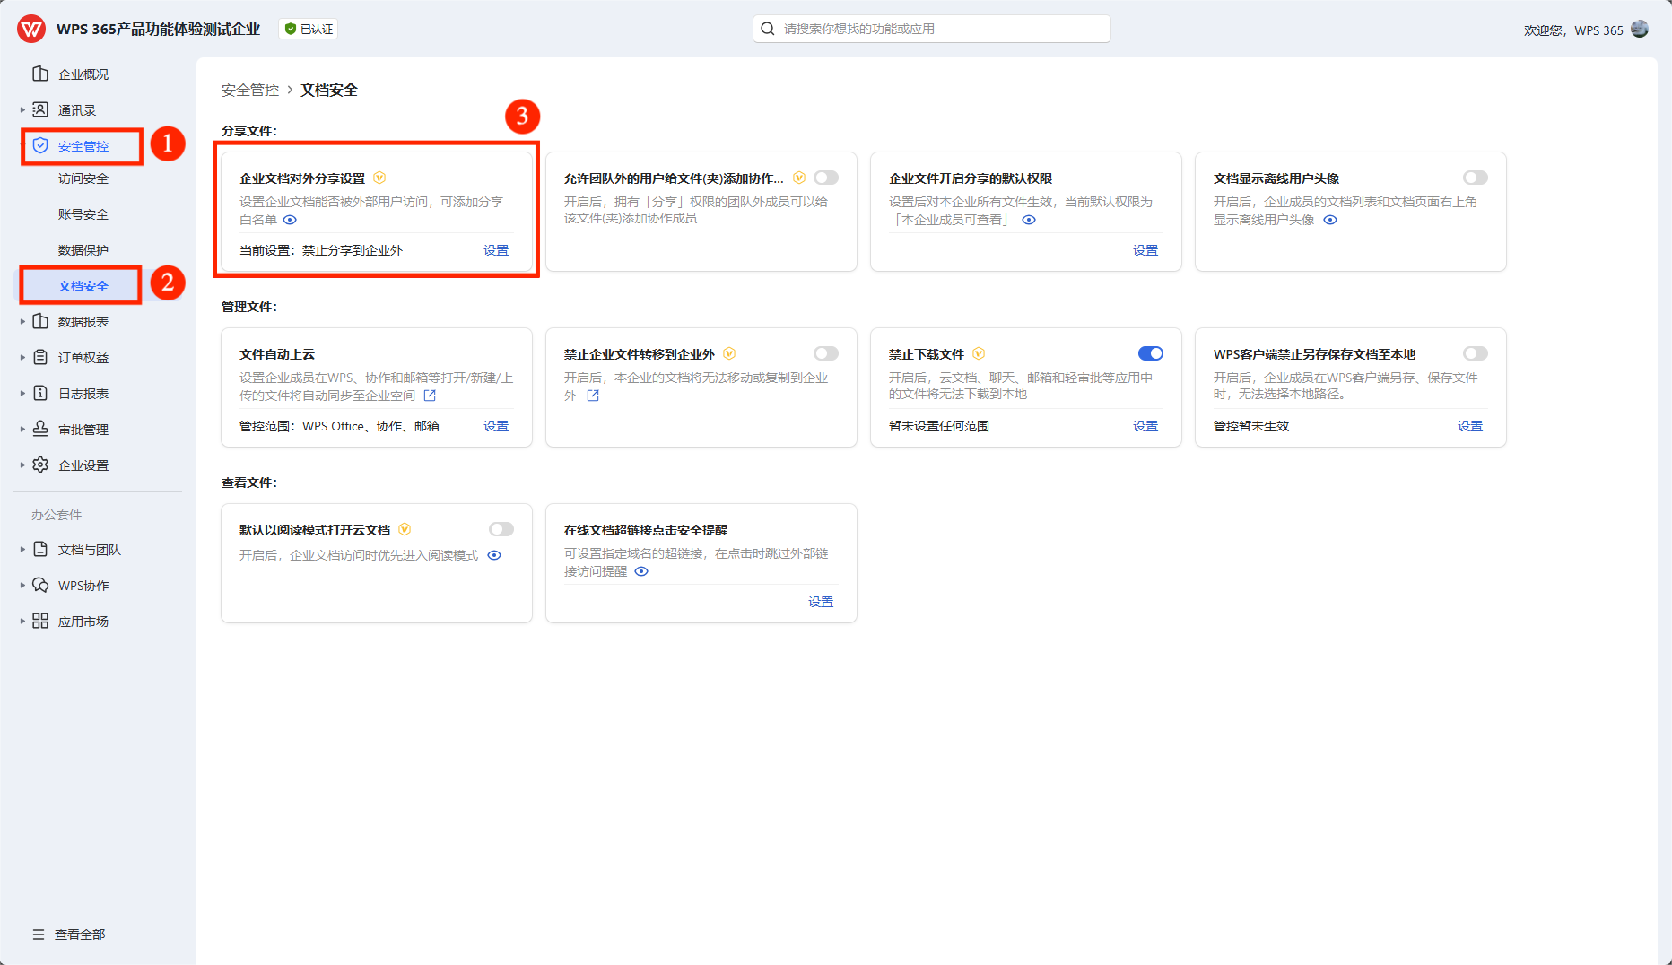Open 账号安全 submenu item
The height and width of the screenshot is (965, 1672).
83,214
